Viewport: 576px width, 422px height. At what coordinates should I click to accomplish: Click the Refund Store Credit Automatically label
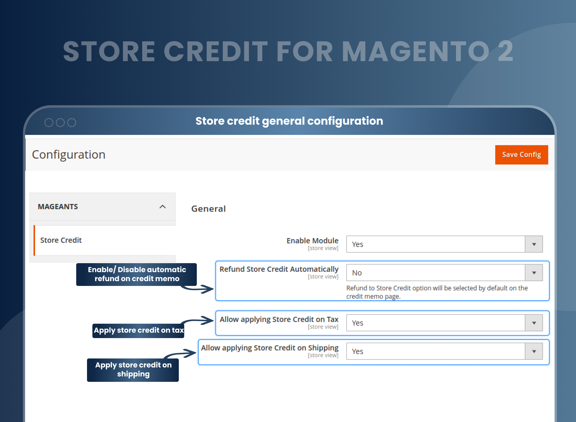point(279,269)
